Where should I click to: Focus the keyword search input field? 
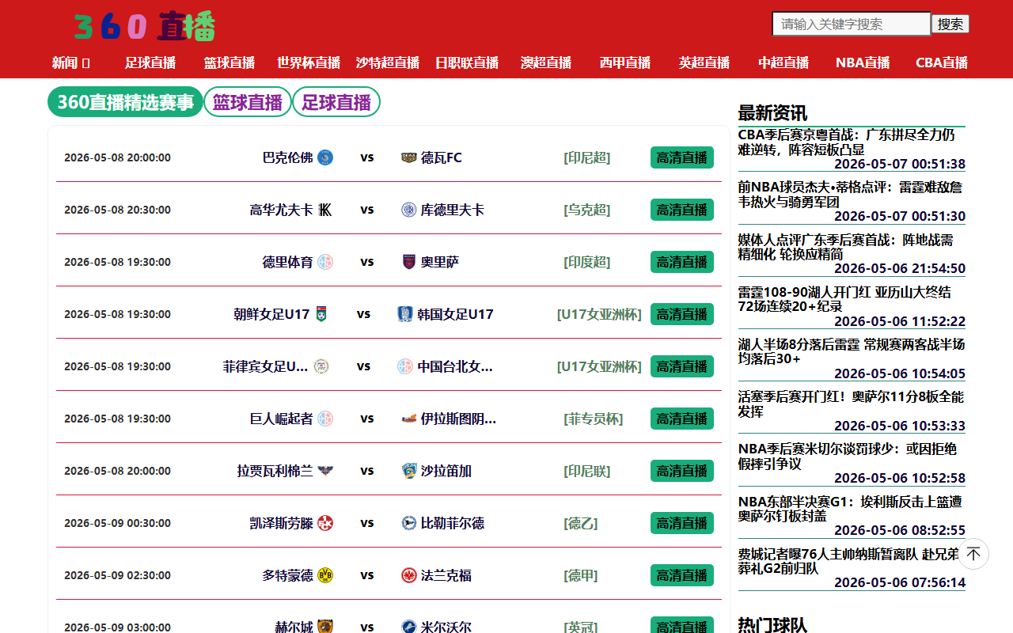pos(852,24)
